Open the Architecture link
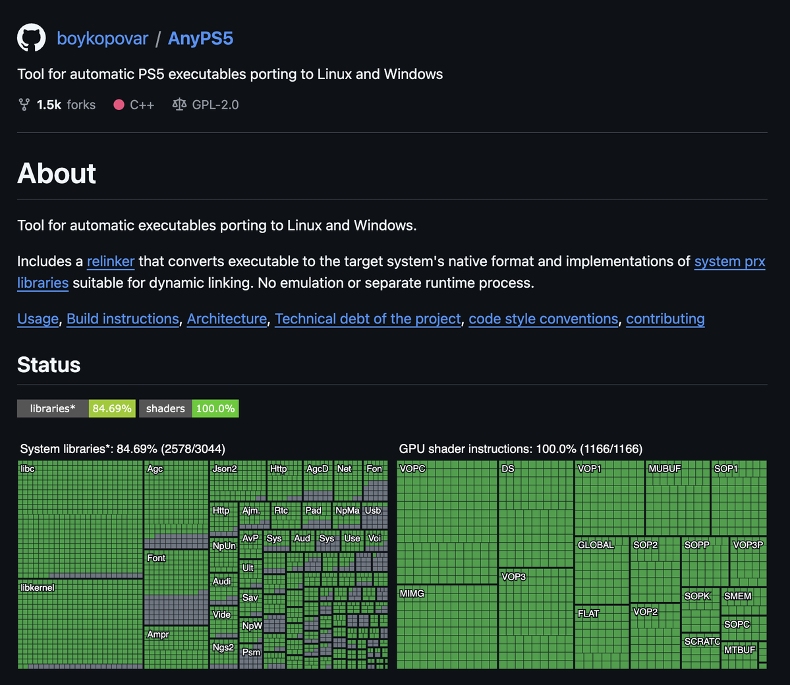 (x=227, y=319)
